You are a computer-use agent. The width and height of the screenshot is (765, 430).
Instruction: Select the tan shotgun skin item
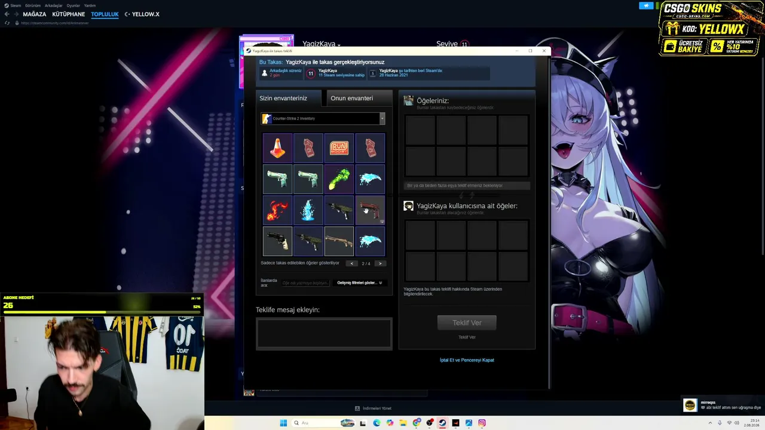click(339, 241)
